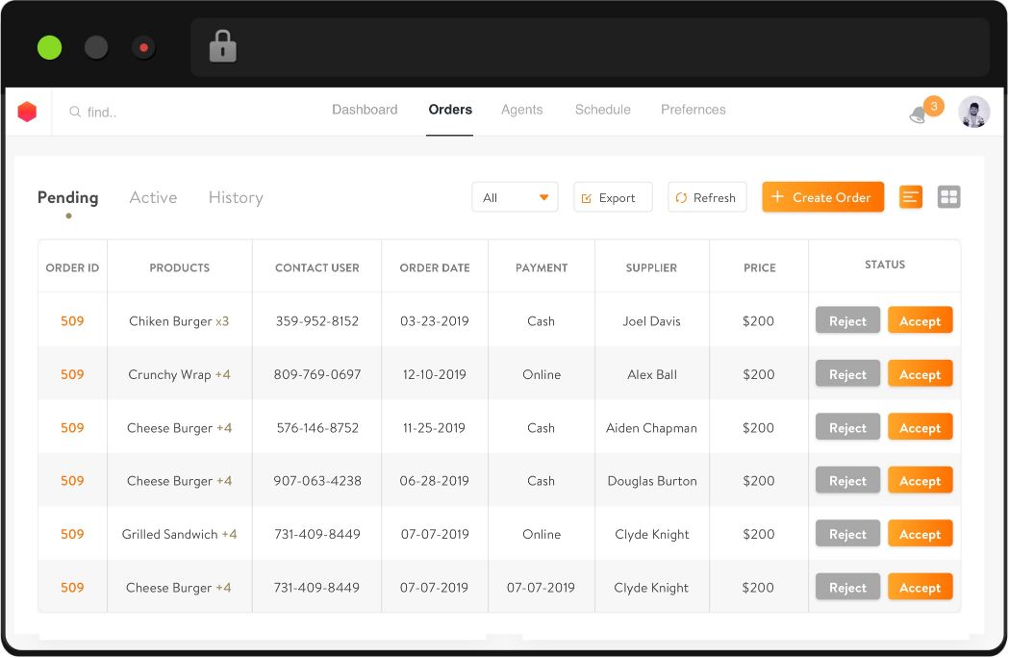Click the Export button

coord(613,197)
